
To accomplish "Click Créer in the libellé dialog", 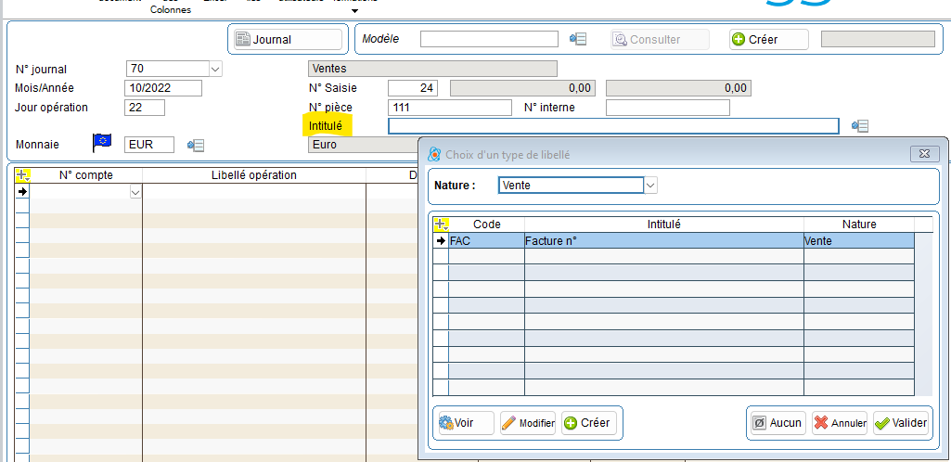I will (x=587, y=423).
